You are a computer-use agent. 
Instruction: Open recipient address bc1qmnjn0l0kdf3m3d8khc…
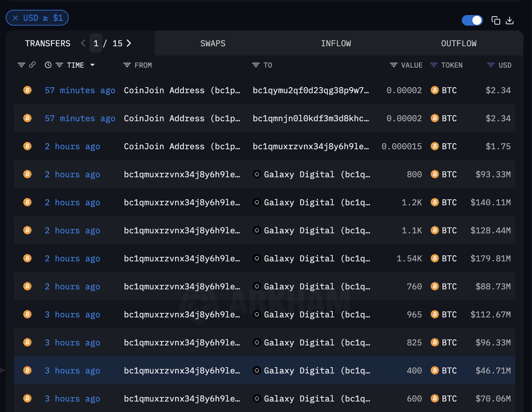[x=311, y=118]
